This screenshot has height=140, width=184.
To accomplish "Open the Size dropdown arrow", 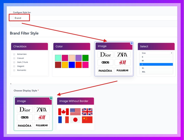I will [172, 53].
